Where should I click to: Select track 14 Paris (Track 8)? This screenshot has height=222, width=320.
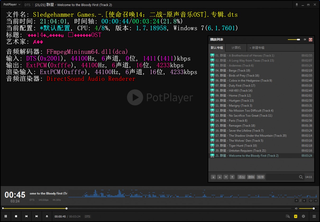261,121
